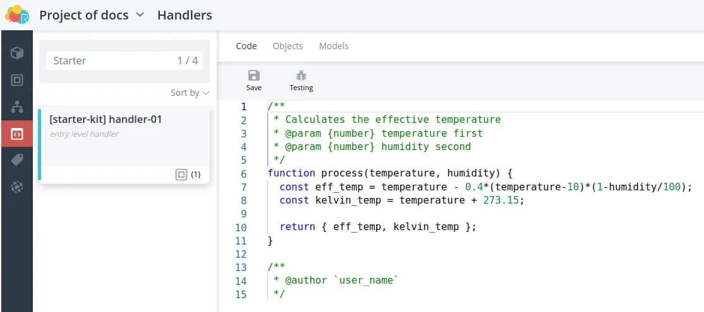Open the hierarchy tree sidebar icon
The width and height of the screenshot is (704, 312).
[17, 107]
